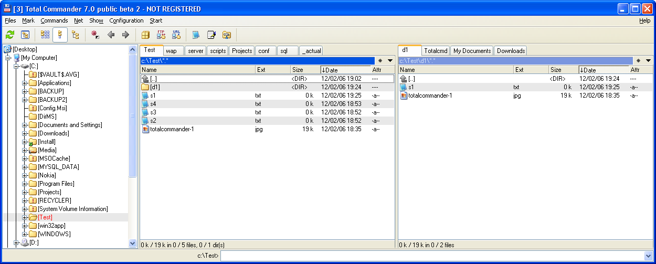Select the [d1] folder in left panel
This screenshot has width=656, height=264.
[x=267, y=87]
